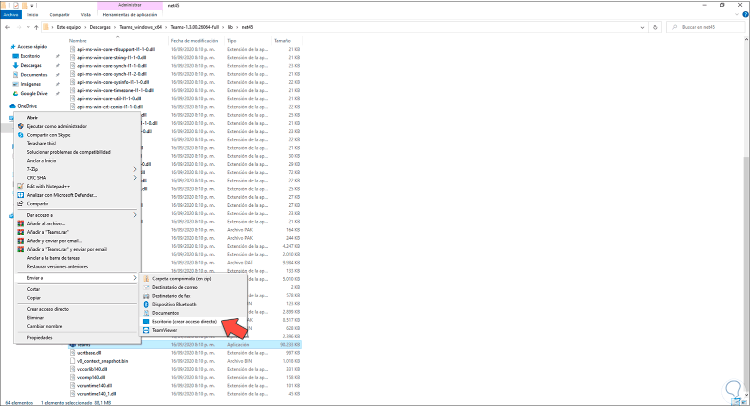Open the Quick Access Toolbar customize dropdown
Viewport: 750px width, 406px height.
coord(32,6)
